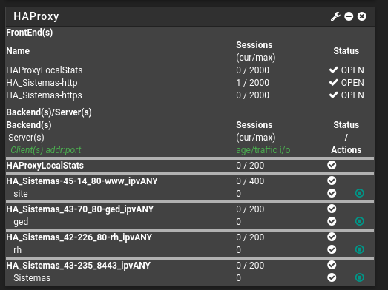Click the FrontEnd(s) section heading
The image size is (388, 290).
tap(30, 33)
